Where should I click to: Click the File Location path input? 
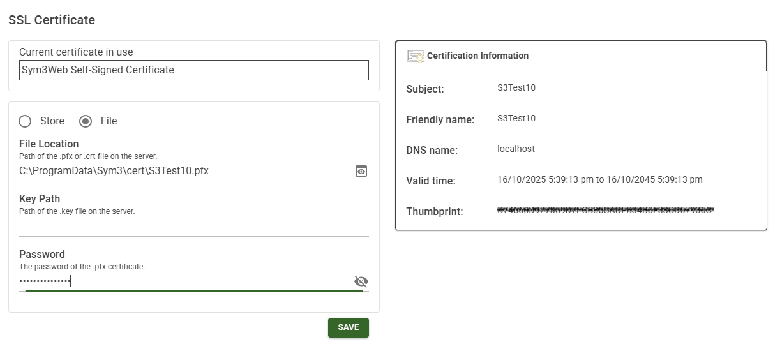[x=185, y=171]
